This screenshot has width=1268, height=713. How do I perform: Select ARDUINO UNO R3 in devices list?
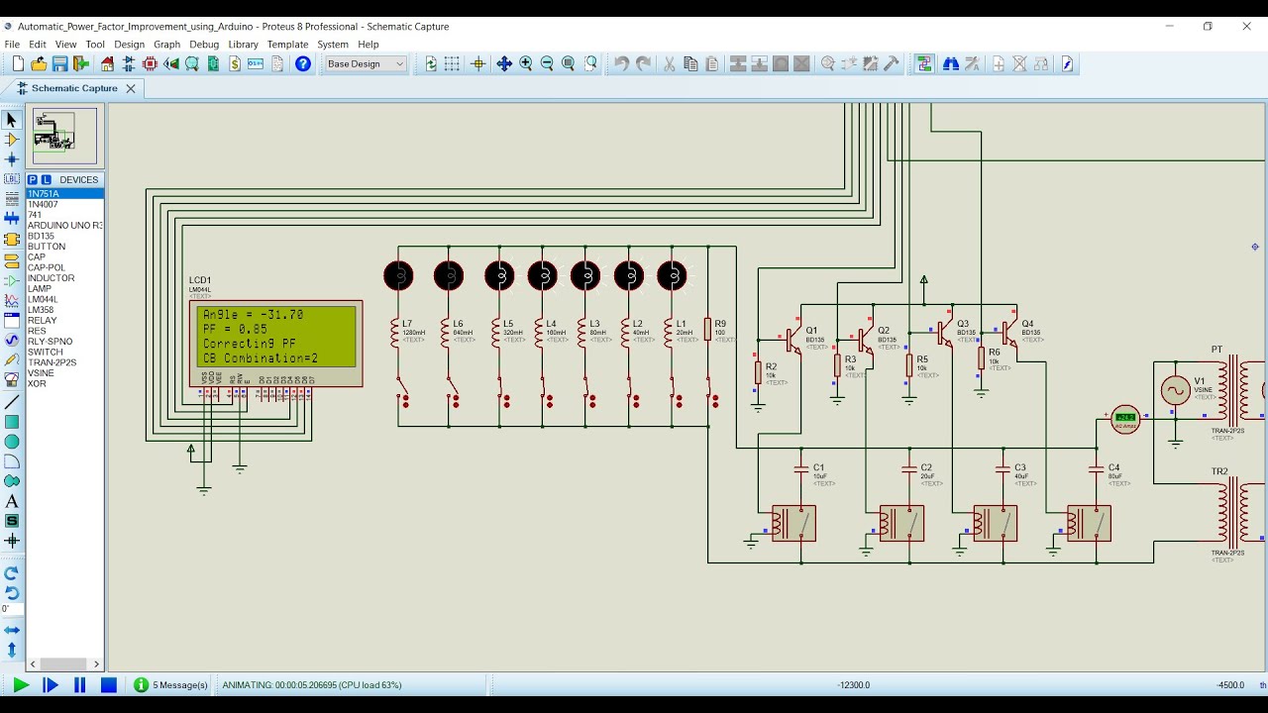64,226
